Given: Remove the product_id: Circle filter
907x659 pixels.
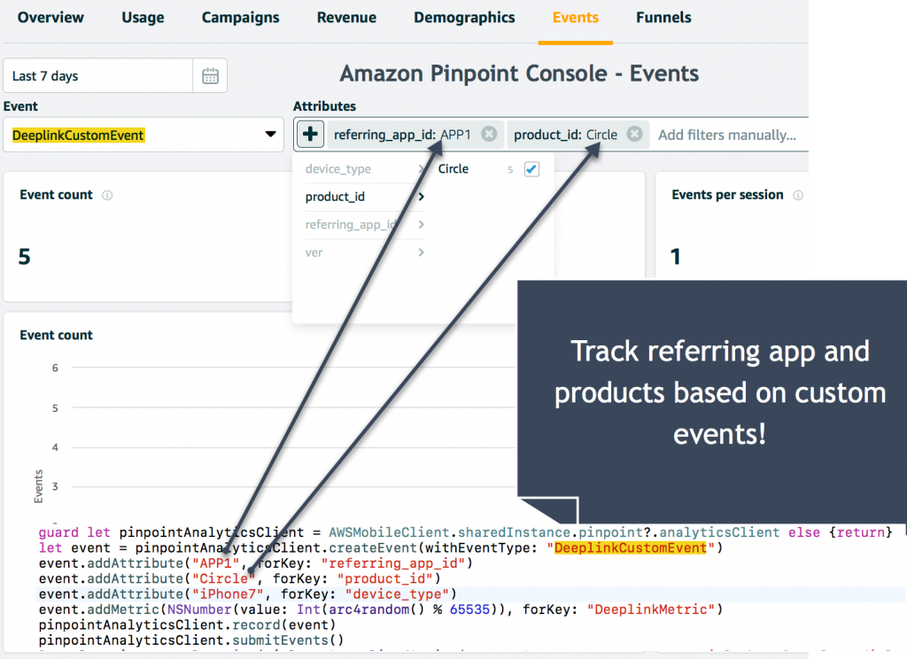Looking at the screenshot, I should [x=634, y=135].
